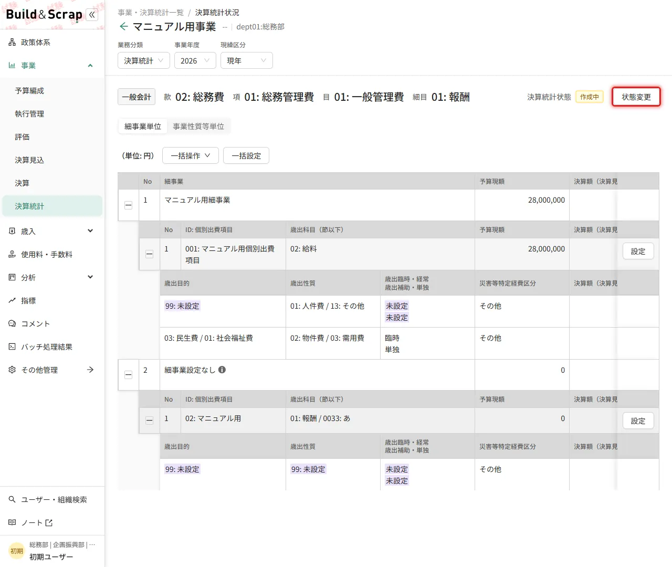The width and height of the screenshot is (672, 567).
Task: Click the 事業 bar chart icon
Action: tap(12, 66)
